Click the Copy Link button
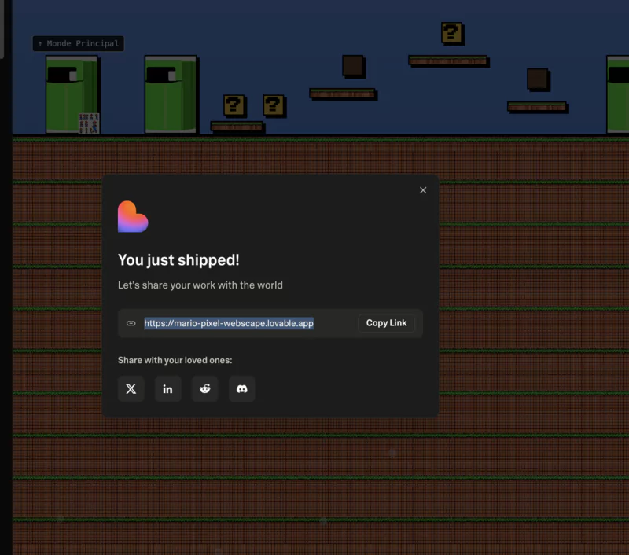This screenshot has width=629, height=555. [386, 323]
